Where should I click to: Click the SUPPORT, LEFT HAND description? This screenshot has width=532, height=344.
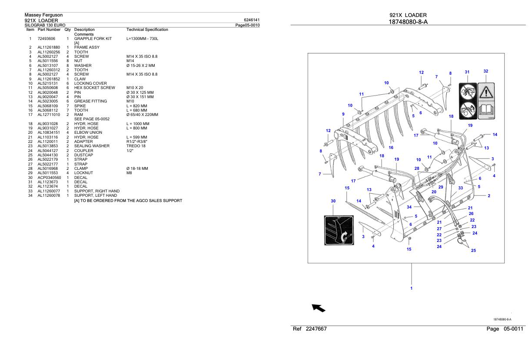pos(96,195)
